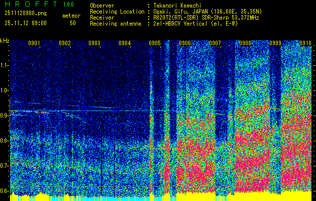Click the HROFFT title text
This screenshot has width=316, height=201.
tap(31, 4)
